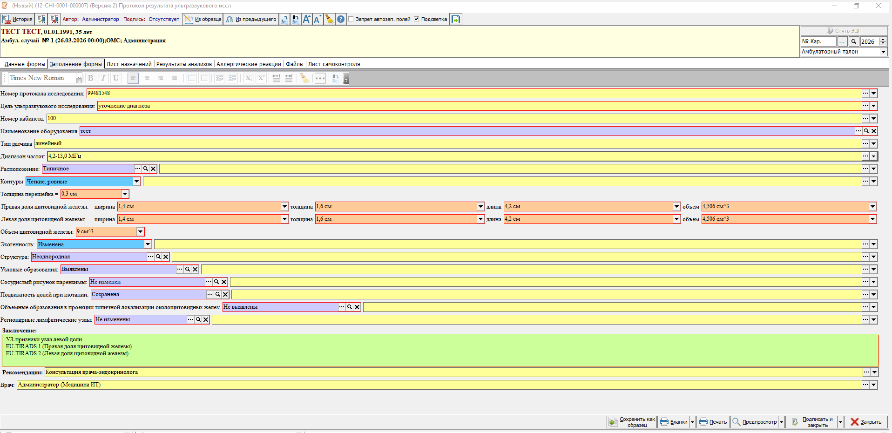Click the broom icon in the editor toolbar
The image size is (892, 433).
305,78
